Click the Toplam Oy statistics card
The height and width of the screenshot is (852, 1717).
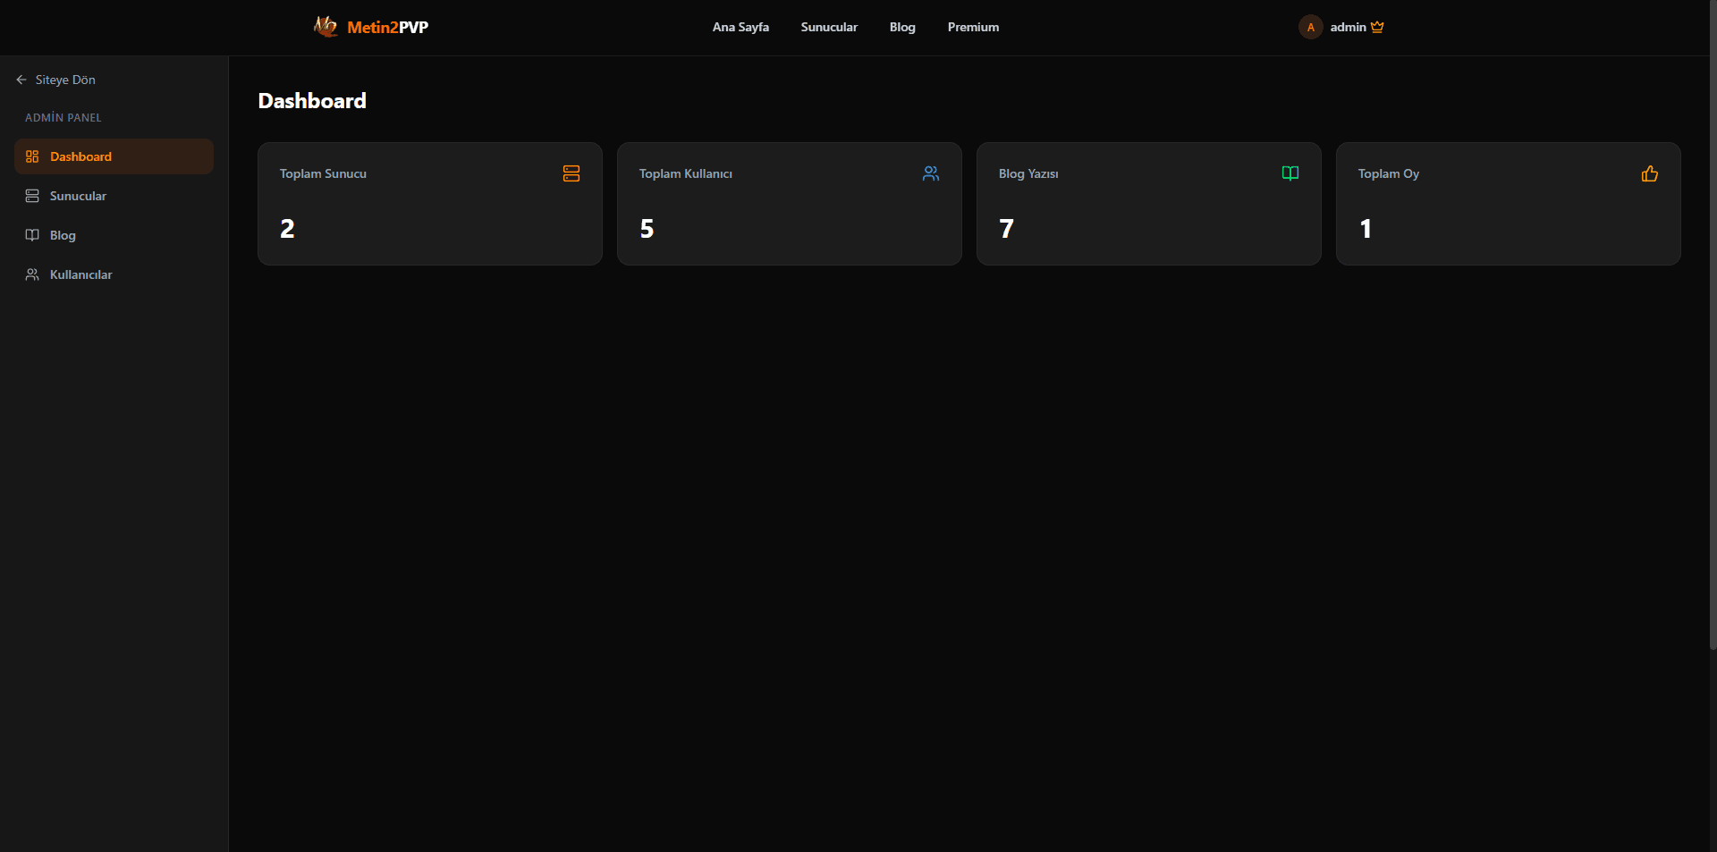tap(1508, 204)
